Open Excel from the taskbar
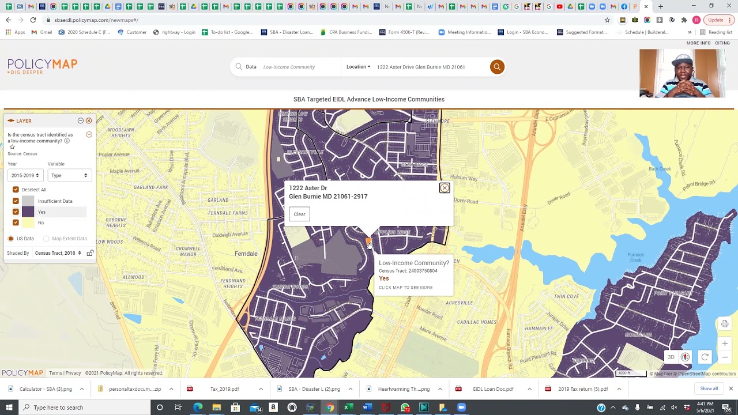 click(348, 408)
